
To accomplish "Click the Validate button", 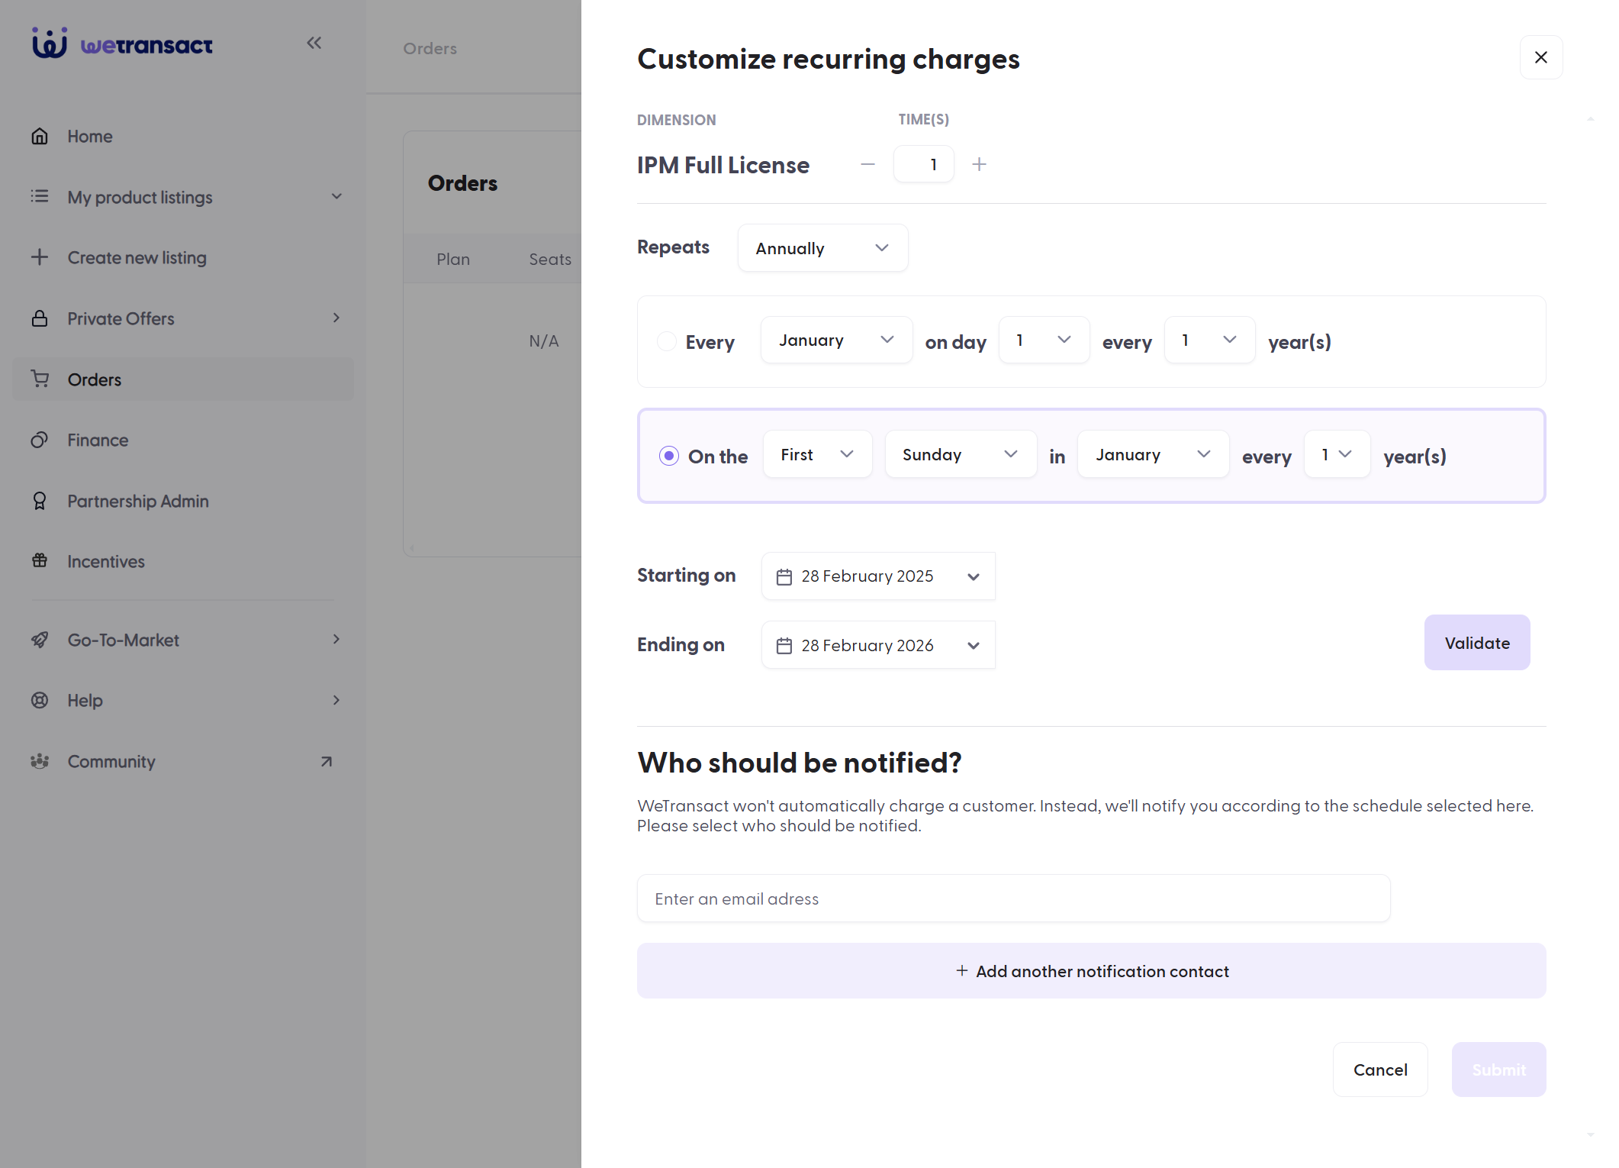I will [x=1477, y=643].
